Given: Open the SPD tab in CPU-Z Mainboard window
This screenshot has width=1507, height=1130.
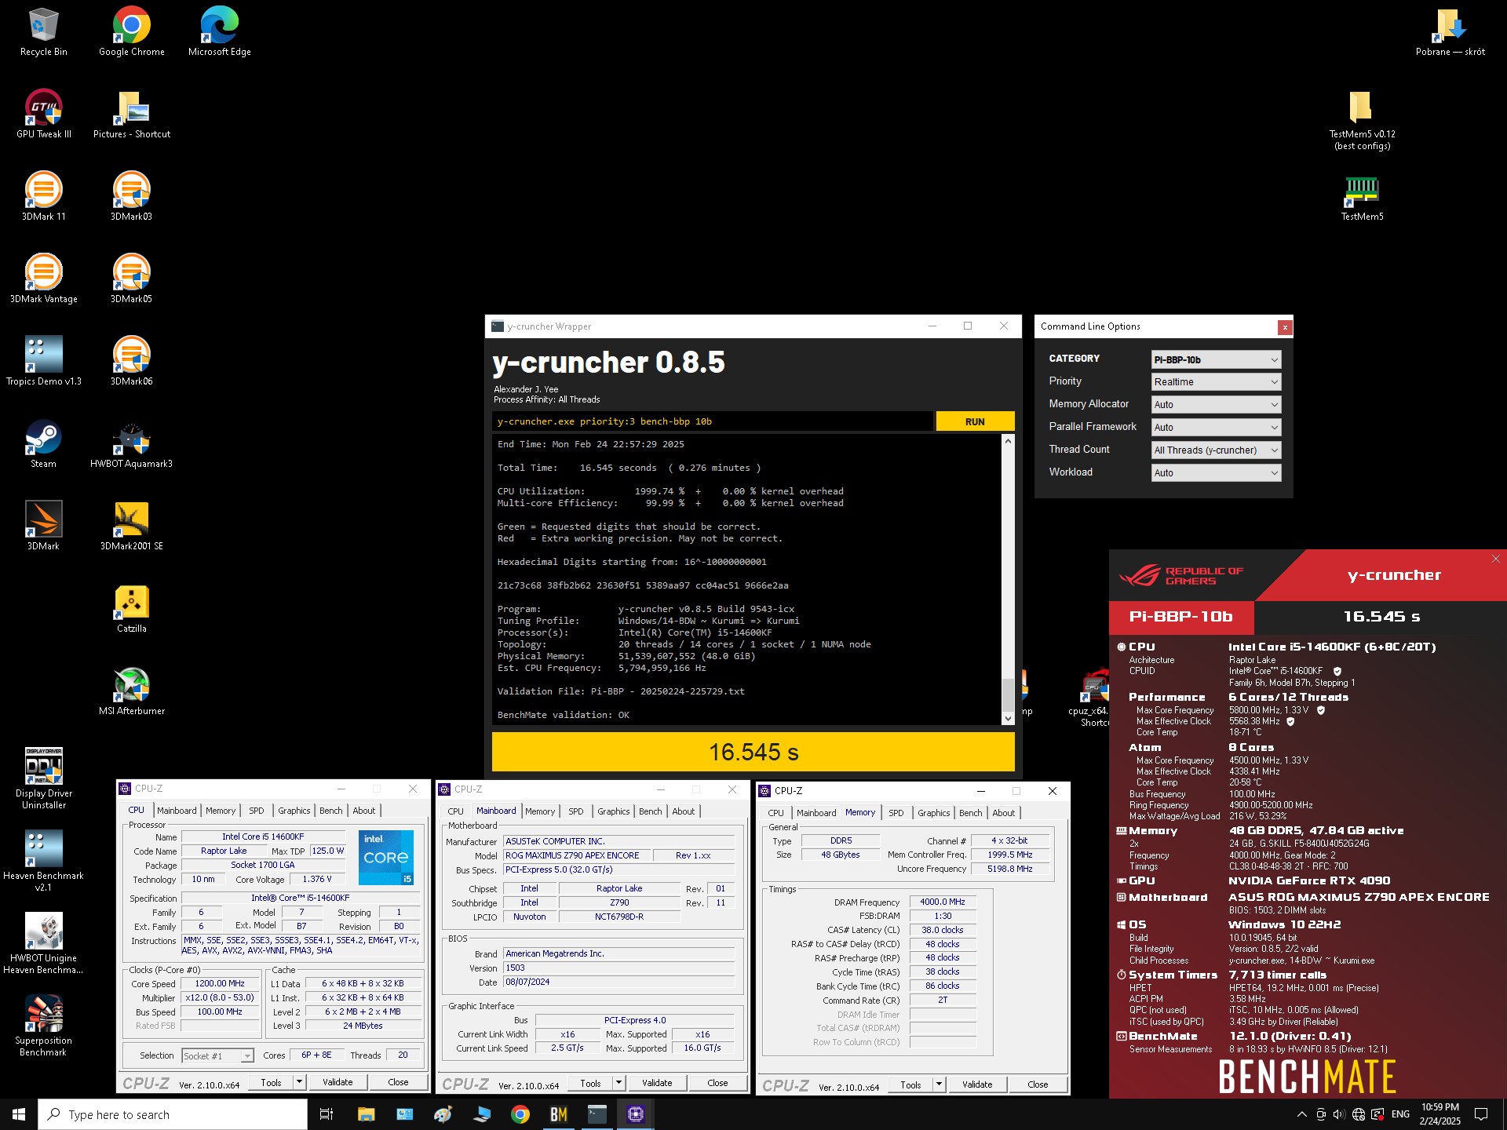Looking at the screenshot, I should pyautogui.click(x=576, y=811).
